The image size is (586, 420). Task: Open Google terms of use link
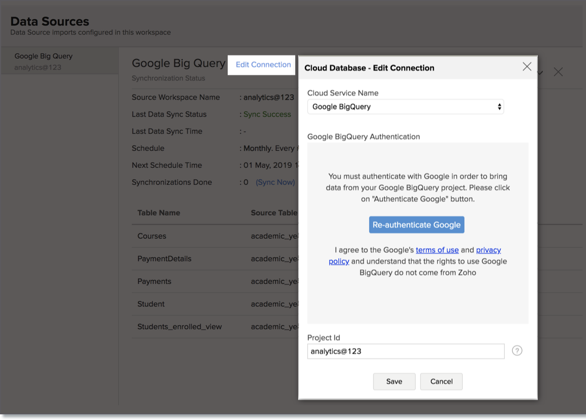(x=437, y=250)
